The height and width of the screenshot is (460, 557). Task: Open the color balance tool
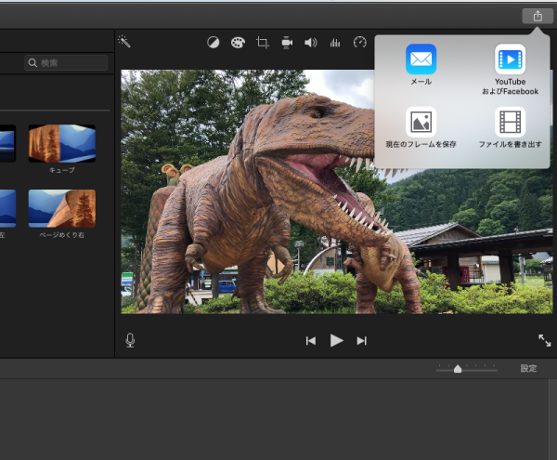pos(214,43)
